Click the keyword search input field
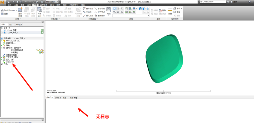 coord(213,2)
